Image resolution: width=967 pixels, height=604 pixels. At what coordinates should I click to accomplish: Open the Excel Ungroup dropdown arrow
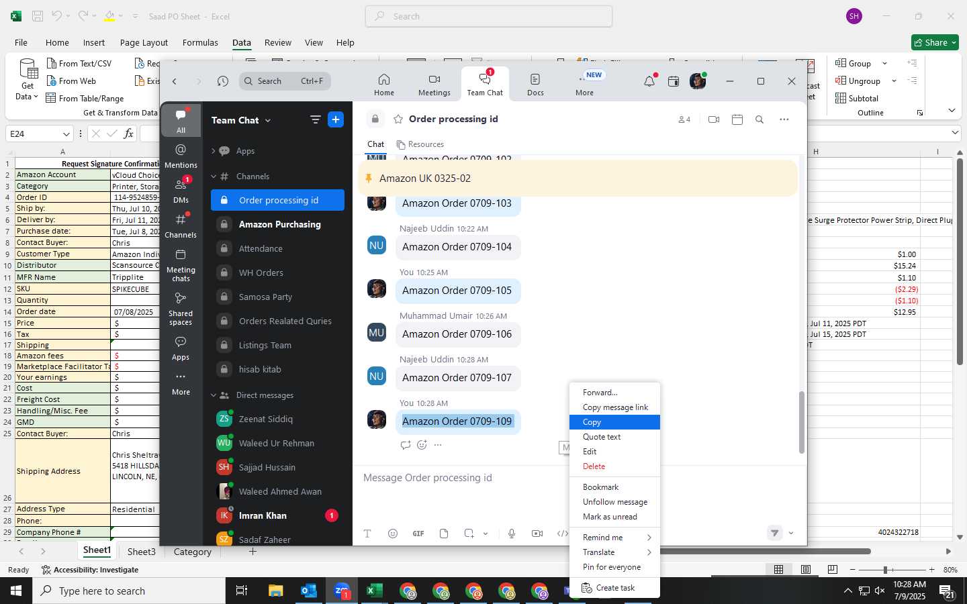(894, 81)
